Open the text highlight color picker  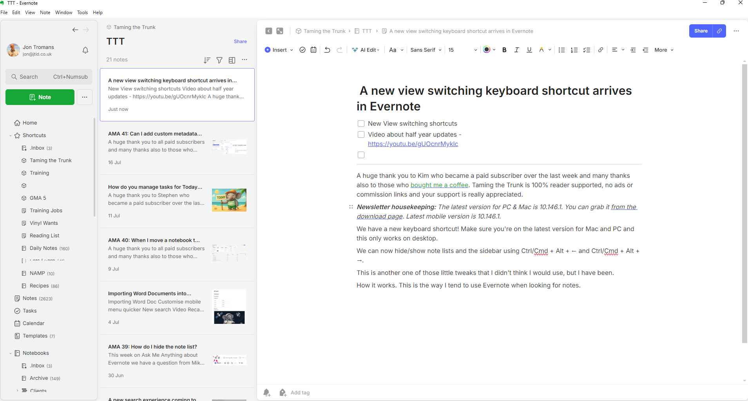coord(542,50)
